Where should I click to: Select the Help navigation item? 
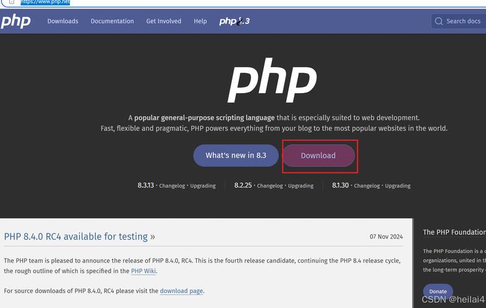(x=200, y=21)
